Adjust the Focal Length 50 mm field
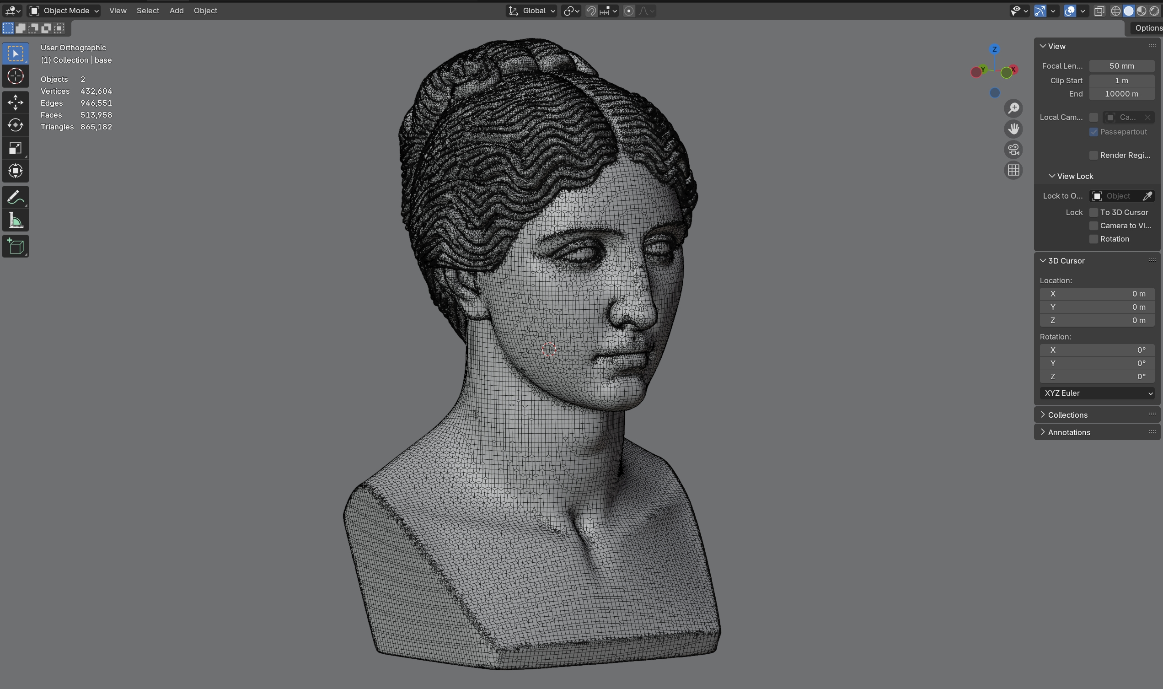The height and width of the screenshot is (689, 1163). click(x=1121, y=66)
